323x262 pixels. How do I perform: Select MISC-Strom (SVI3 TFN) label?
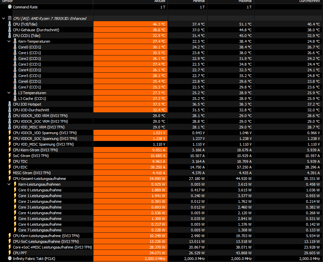coord(32,173)
